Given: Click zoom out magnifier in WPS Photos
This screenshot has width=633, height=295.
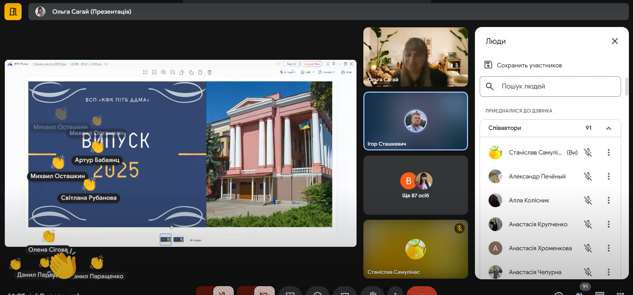Looking at the screenshot, I should tap(172, 72).
